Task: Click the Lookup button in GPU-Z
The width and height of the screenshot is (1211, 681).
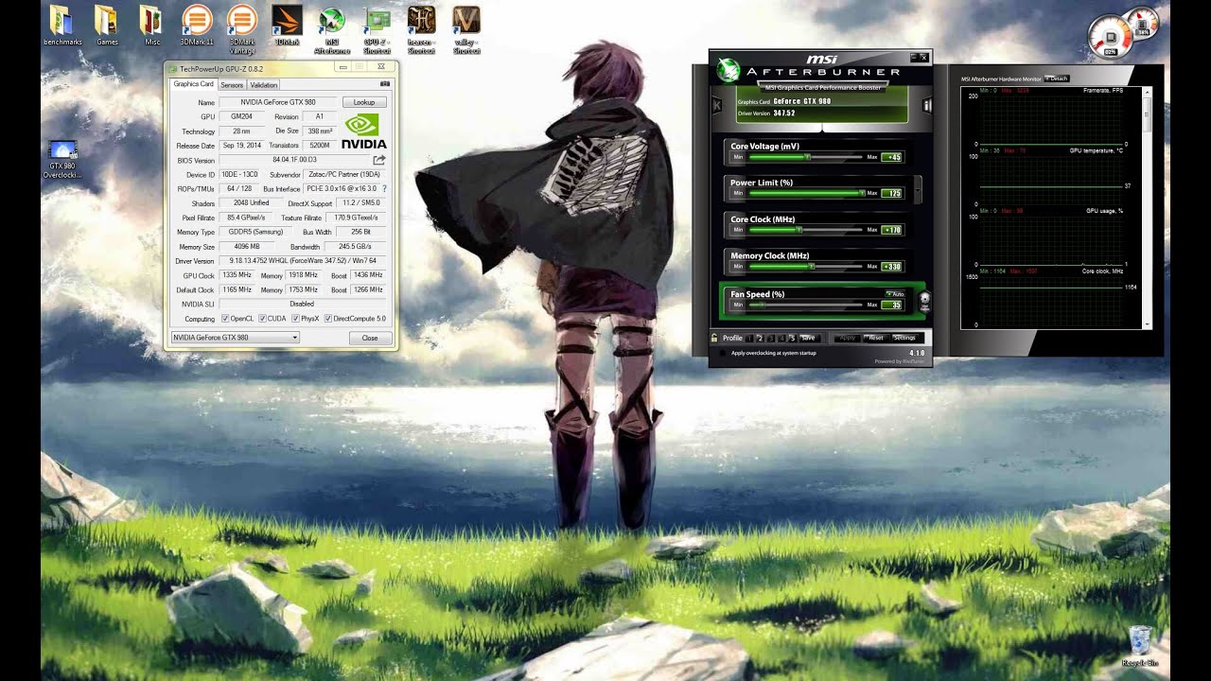Action: pyautogui.click(x=364, y=102)
